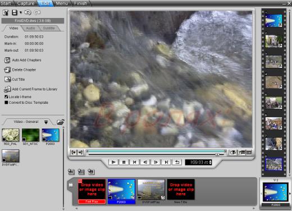Select the S01_NTSC library thumbnail
This screenshot has width=292, height=211.
click(30, 135)
